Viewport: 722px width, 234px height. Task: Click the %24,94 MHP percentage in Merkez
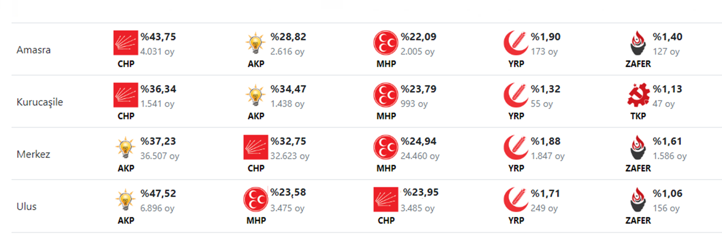coord(419,141)
